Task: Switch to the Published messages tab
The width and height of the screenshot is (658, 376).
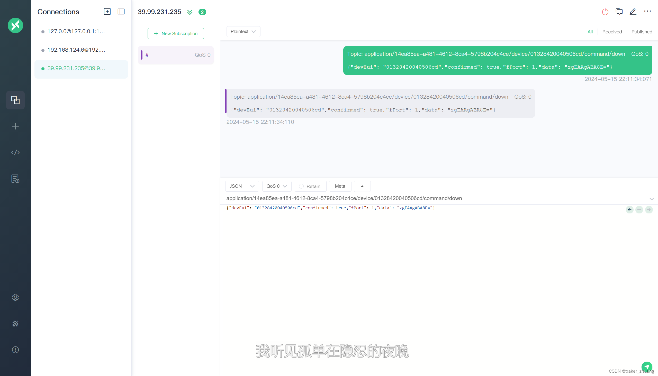Action: pos(642,32)
